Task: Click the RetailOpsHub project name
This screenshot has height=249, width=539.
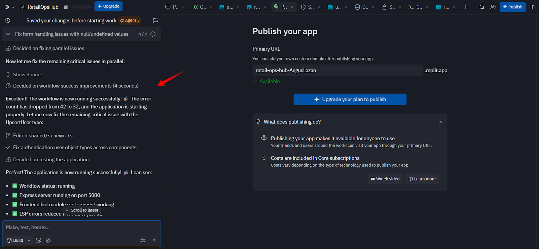Action: pyautogui.click(x=43, y=7)
